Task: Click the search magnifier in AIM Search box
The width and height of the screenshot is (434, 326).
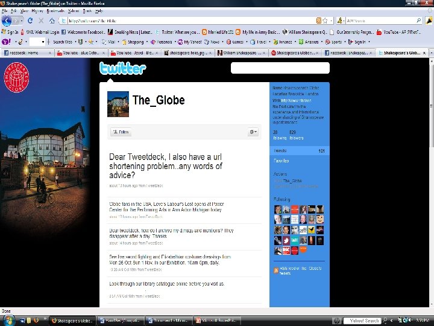Action: (x=418, y=21)
